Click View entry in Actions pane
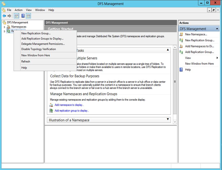222x170 pixels. click(188, 58)
